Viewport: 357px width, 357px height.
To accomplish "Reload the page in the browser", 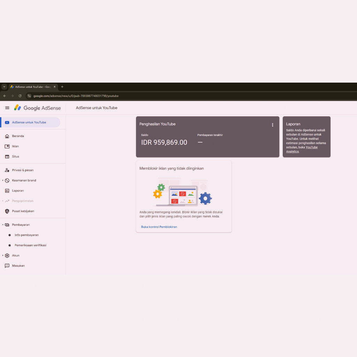I will click(x=20, y=96).
